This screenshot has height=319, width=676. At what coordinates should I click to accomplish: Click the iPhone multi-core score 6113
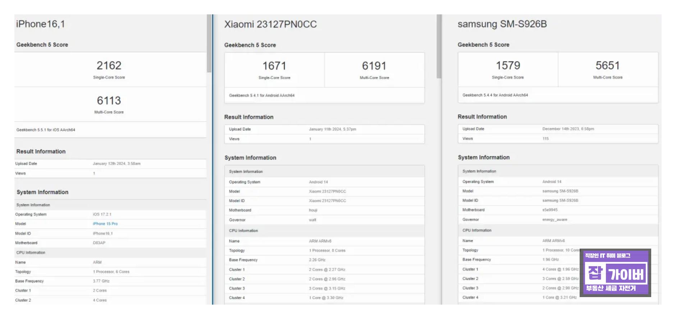click(109, 100)
